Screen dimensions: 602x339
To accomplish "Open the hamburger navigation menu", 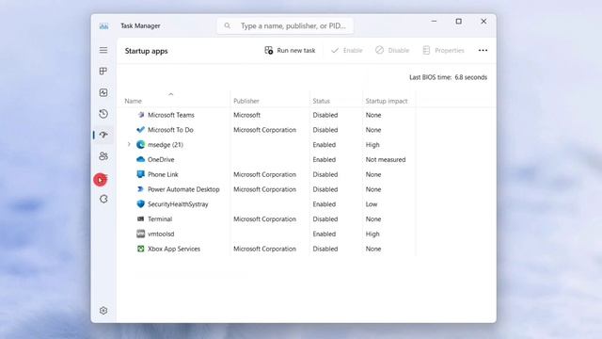I will (103, 50).
